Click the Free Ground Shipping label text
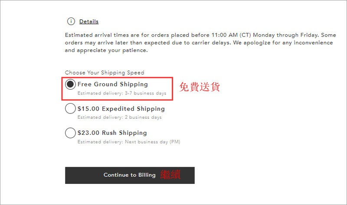The height and width of the screenshot is (205, 347). click(113, 84)
